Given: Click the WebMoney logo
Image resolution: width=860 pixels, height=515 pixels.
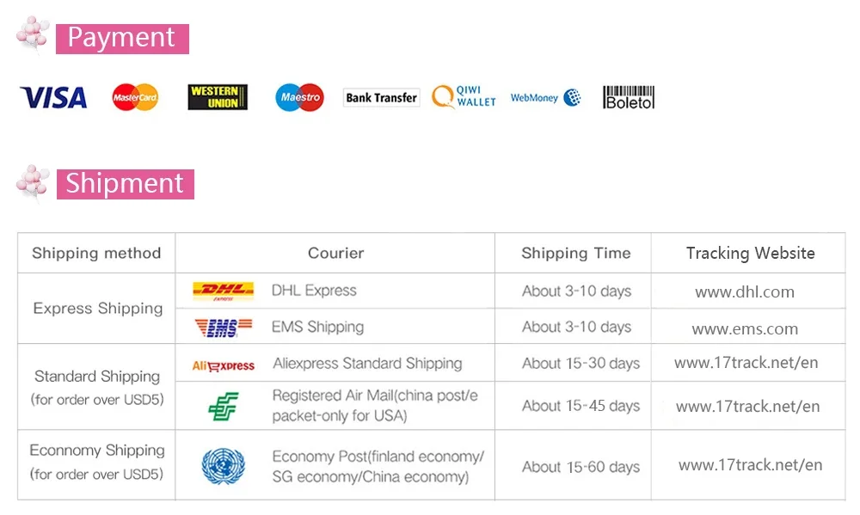Looking at the screenshot, I should [546, 98].
